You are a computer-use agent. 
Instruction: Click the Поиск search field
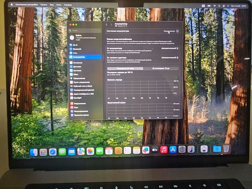85,31
